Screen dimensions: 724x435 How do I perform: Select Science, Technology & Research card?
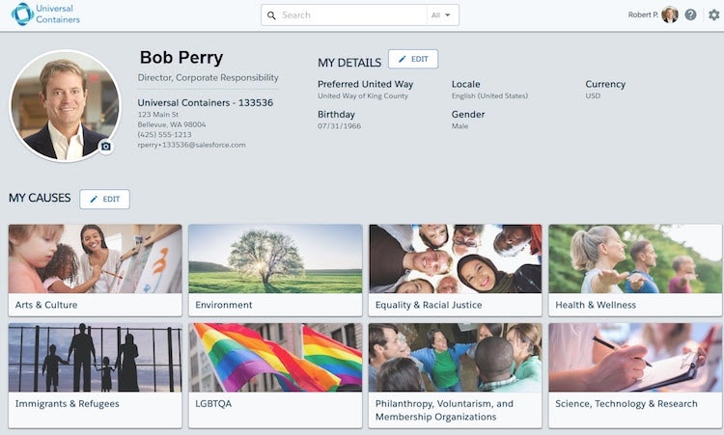click(x=635, y=375)
